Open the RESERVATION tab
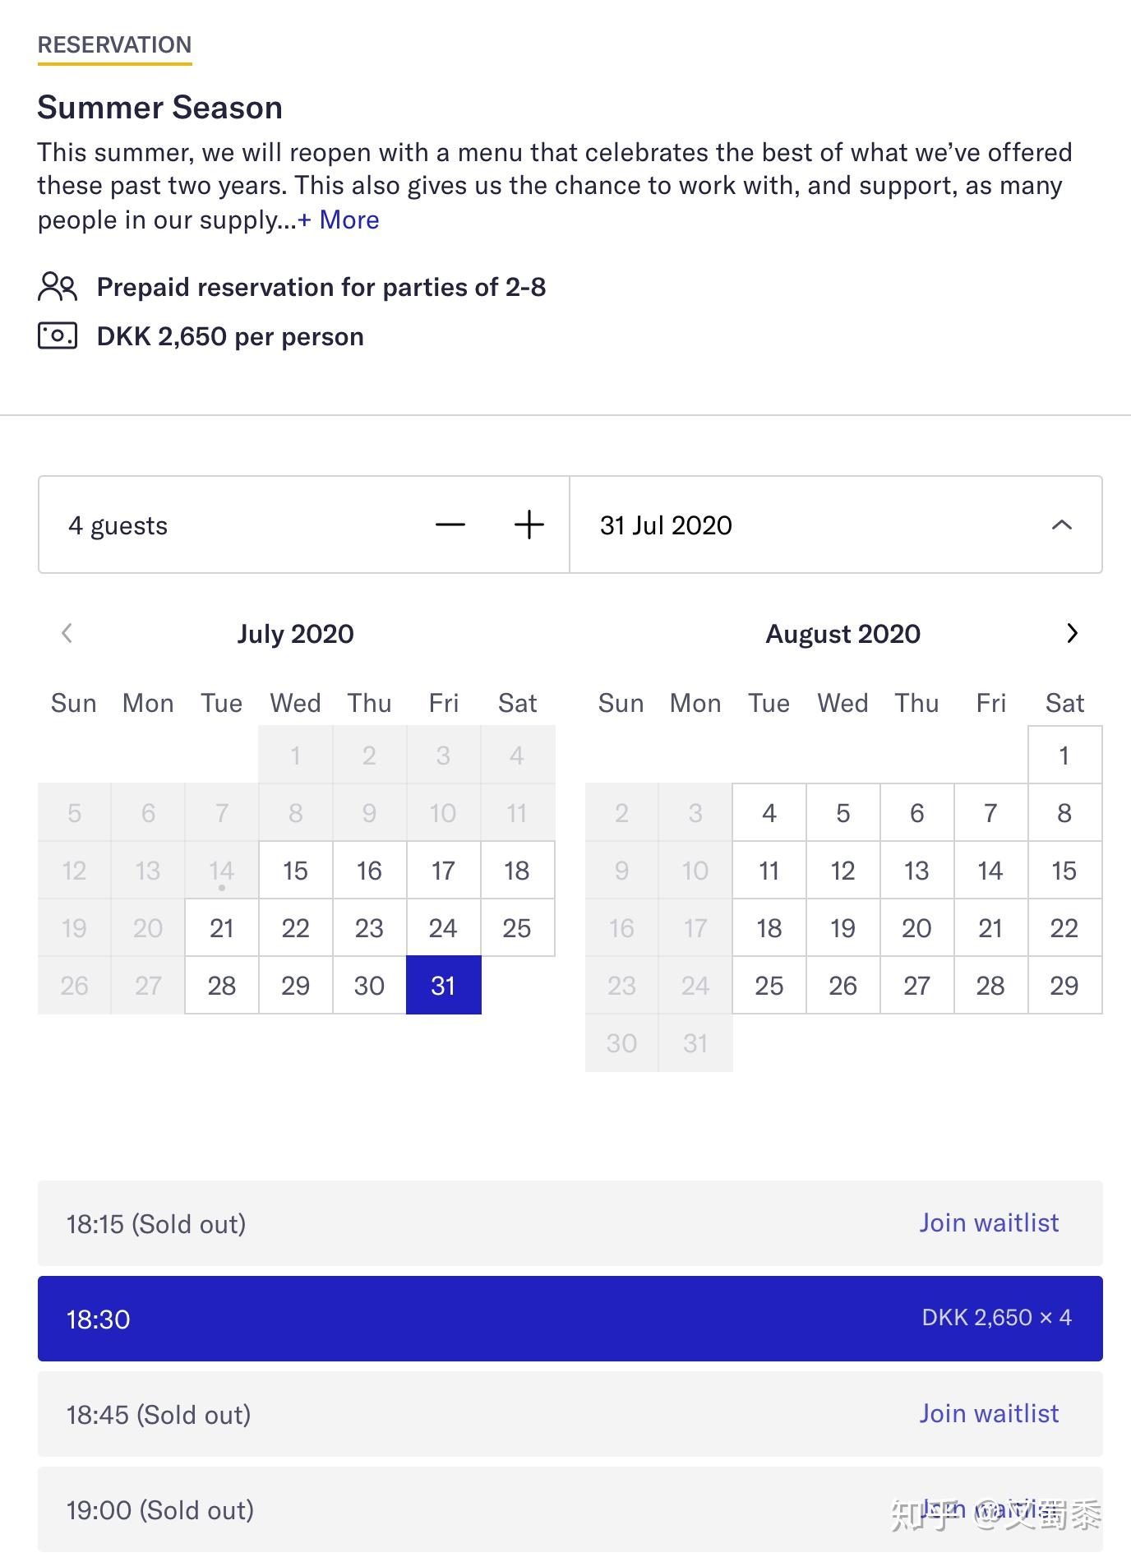Viewport: 1131px width, 1562px height. (x=115, y=45)
